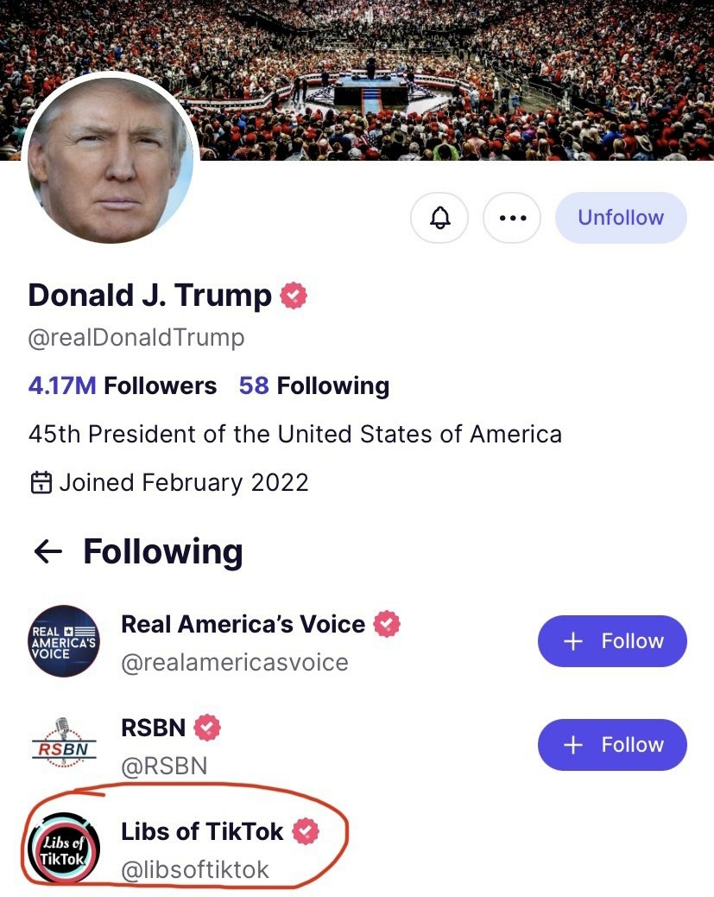Click the verified badge beside Donald J. Trump
The height and width of the screenshot is (897, 714).
tap(294, 296)
